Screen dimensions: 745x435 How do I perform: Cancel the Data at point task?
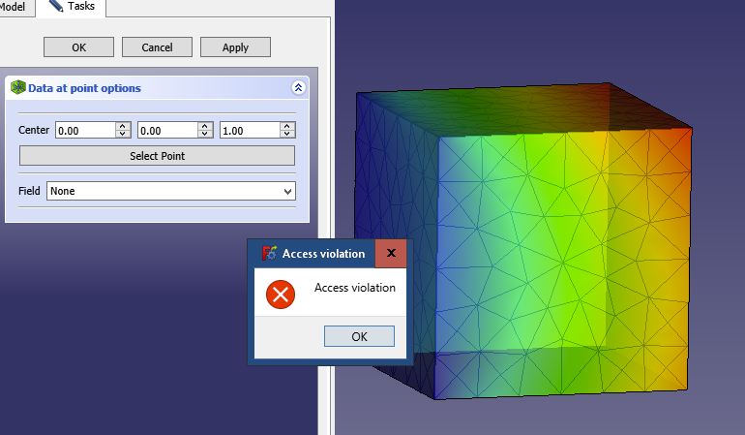158,47
